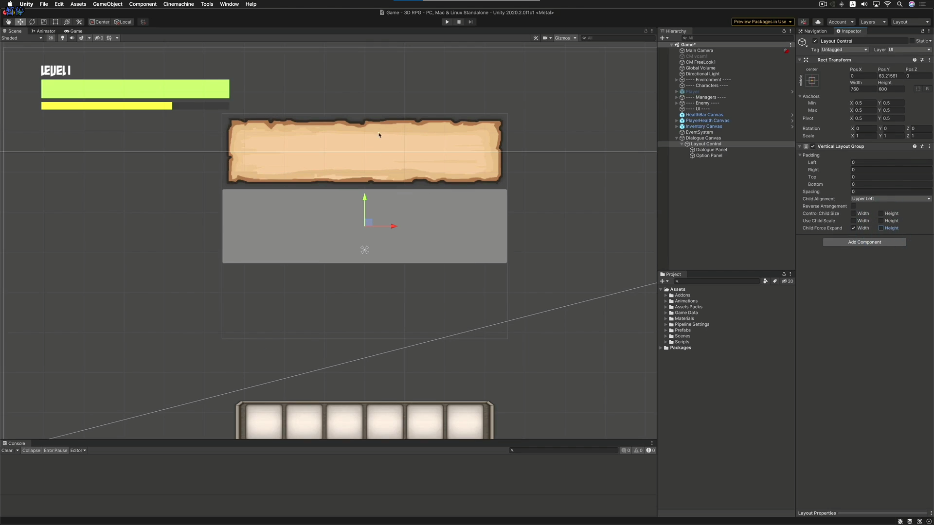Select the Scale tool
The width and height of the screenshot is (934, 525).
43,22
